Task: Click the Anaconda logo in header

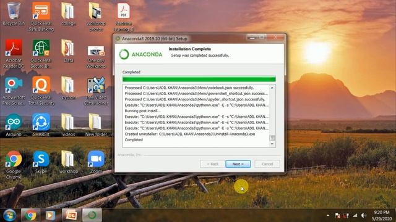Action: pos(140,54)
